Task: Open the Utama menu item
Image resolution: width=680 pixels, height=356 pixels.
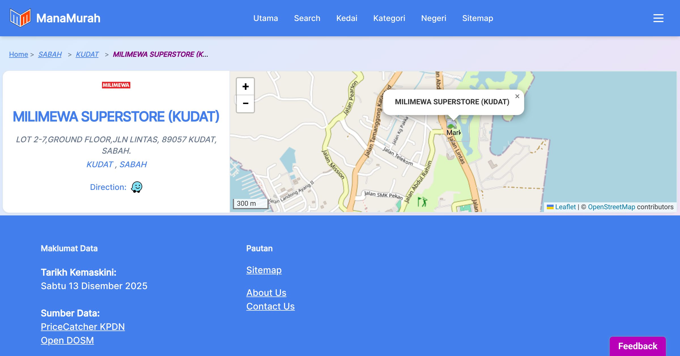Action: tap(265, 18)
